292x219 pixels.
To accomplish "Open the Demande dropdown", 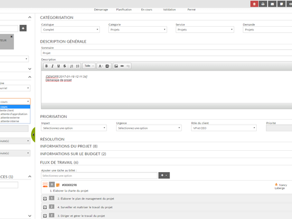I will (268, 30).
